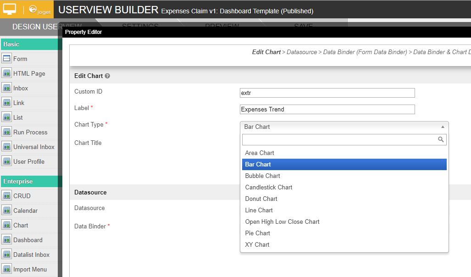Screen dimensions: 471x277
Task: Select the Link element icon
Action: click(6, 103)
